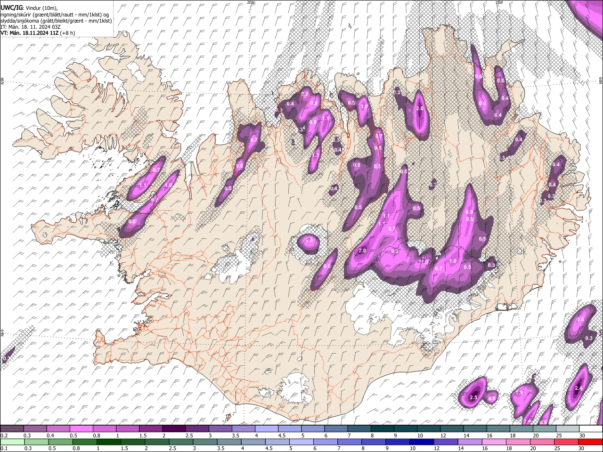Click the "UWC/IG: Vindur (10m)" title line

click(29, 8)
